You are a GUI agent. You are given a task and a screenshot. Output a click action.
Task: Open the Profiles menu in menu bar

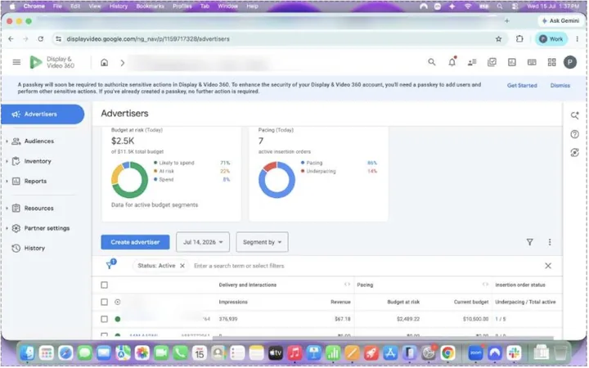tap(182, 6)
